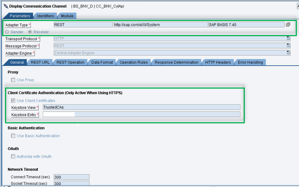Click the Keystore Entry label button

(x=25, y=115)
